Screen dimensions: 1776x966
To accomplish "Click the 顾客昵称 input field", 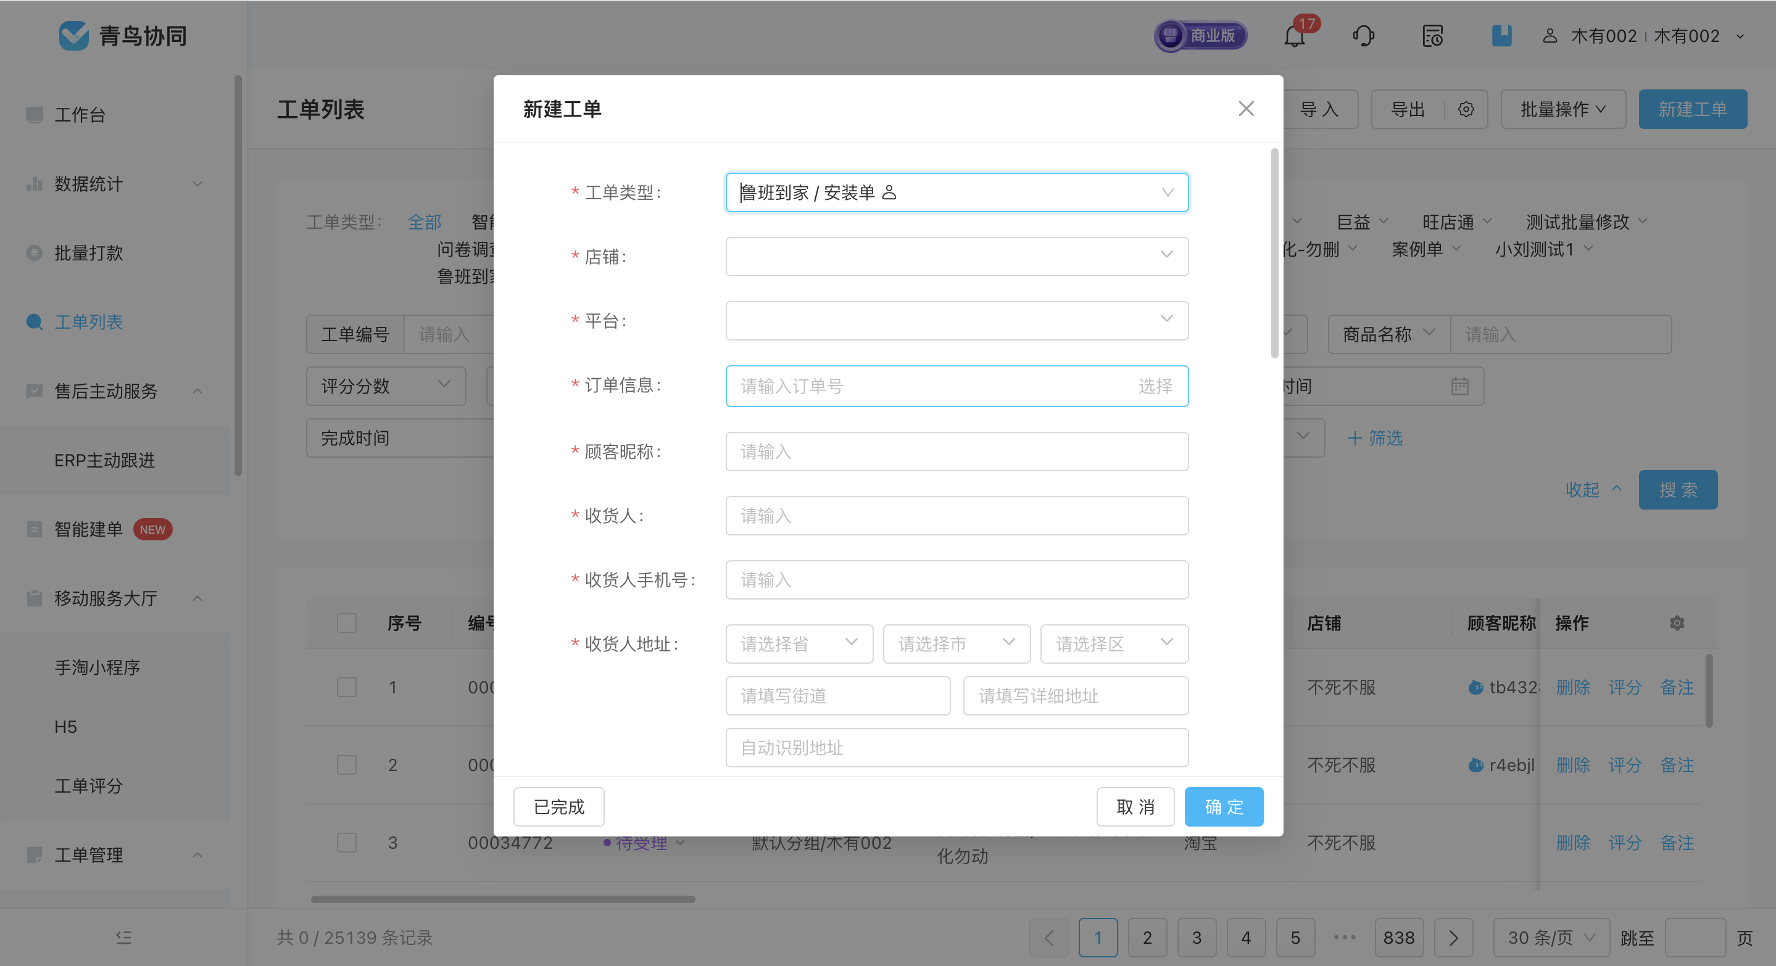I will pyautogui.click(x=957, y=452).
